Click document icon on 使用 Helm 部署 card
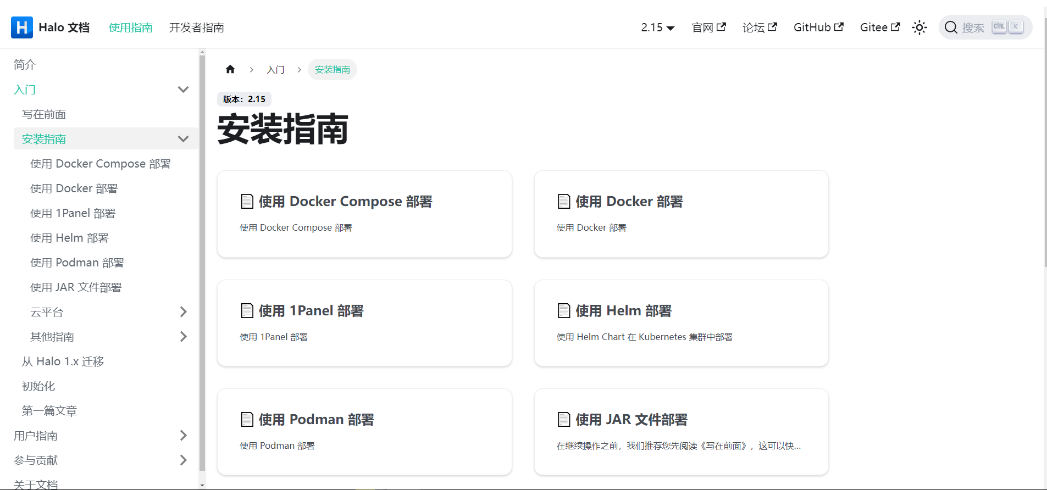The height and width of the screenshot is (490, 1047). coord(564,311)
